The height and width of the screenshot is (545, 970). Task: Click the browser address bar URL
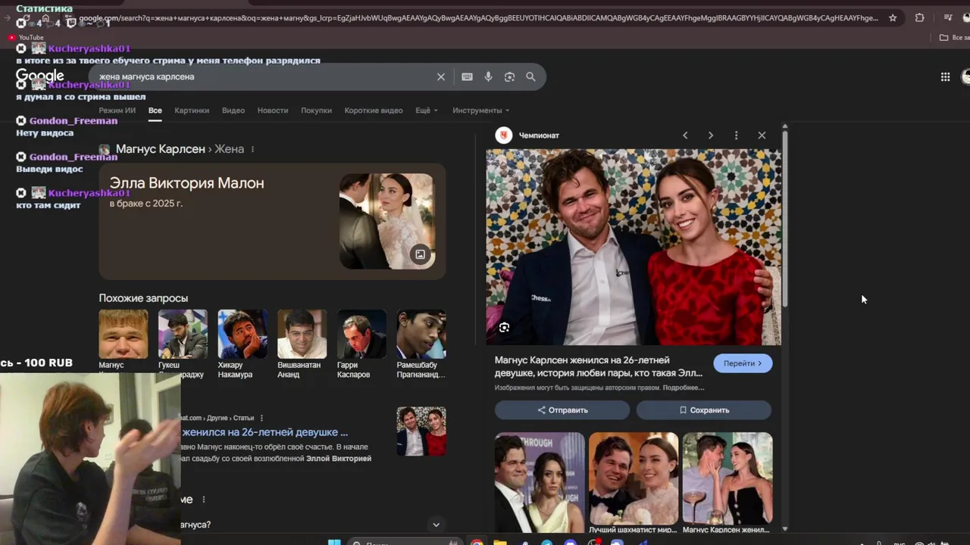tap(477, 17)
